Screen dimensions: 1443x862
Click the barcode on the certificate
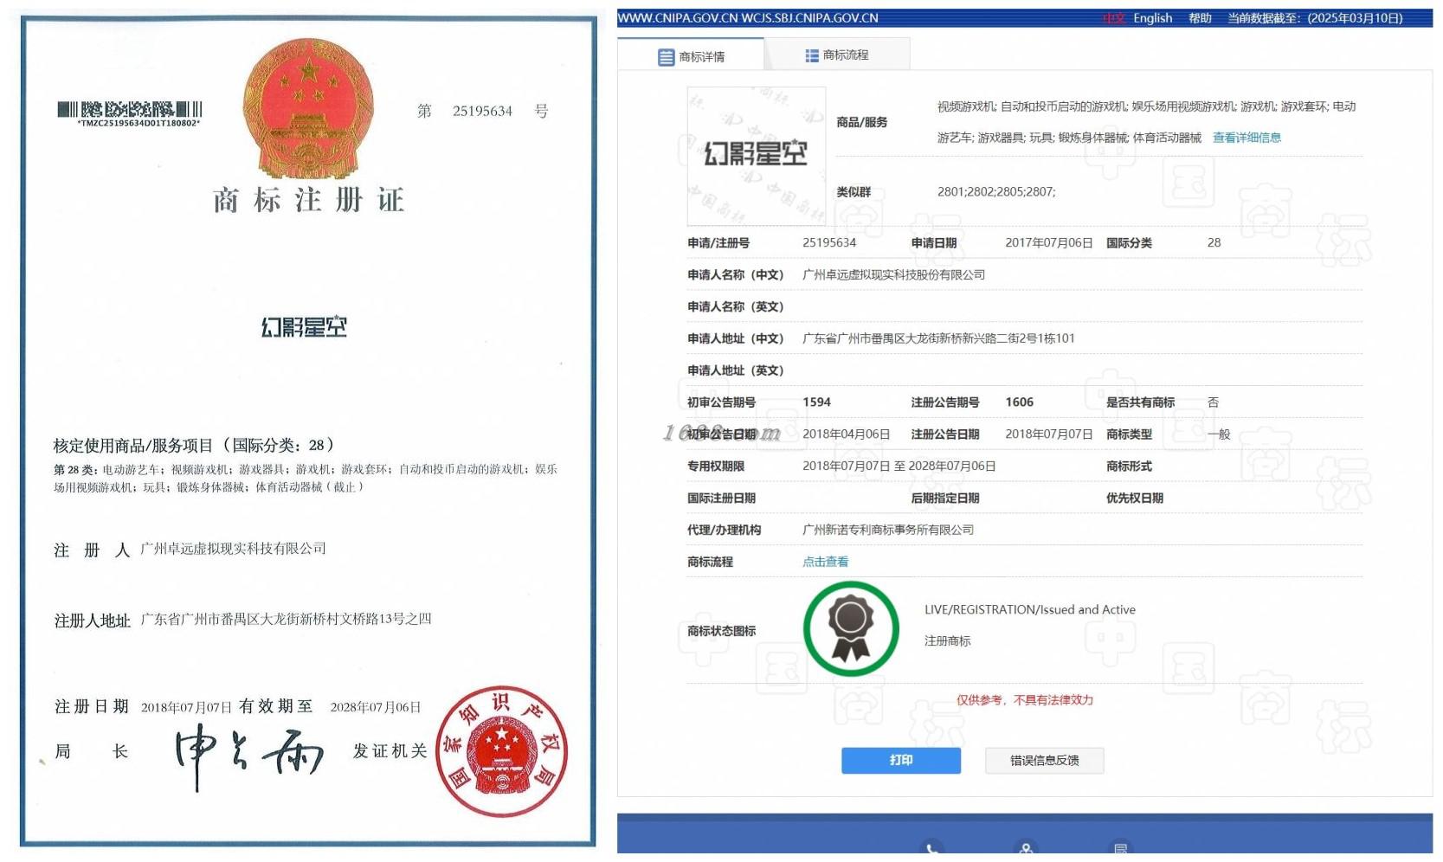[130, 110]
